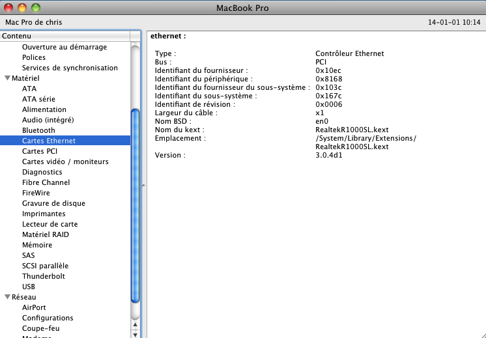
Task: Click revision ID value 0x0006
Action: (x=329, y=104)
